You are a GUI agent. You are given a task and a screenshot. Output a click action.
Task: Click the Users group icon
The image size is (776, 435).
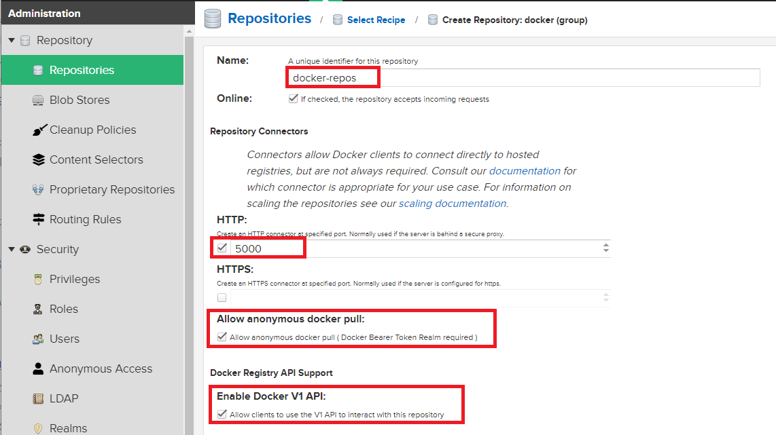38,339
